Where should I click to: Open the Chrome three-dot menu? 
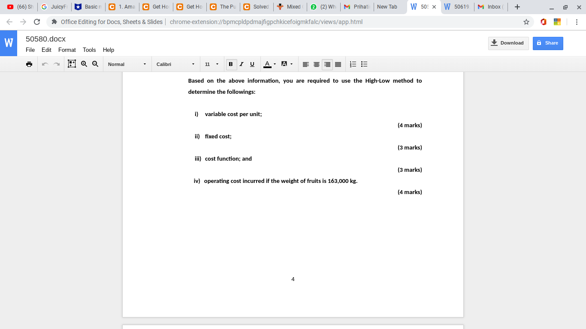pos(577,22)
